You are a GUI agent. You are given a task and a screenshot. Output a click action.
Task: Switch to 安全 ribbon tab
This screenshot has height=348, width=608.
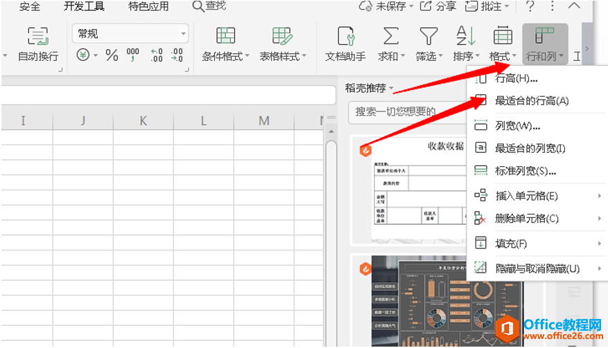pos(30,7)
